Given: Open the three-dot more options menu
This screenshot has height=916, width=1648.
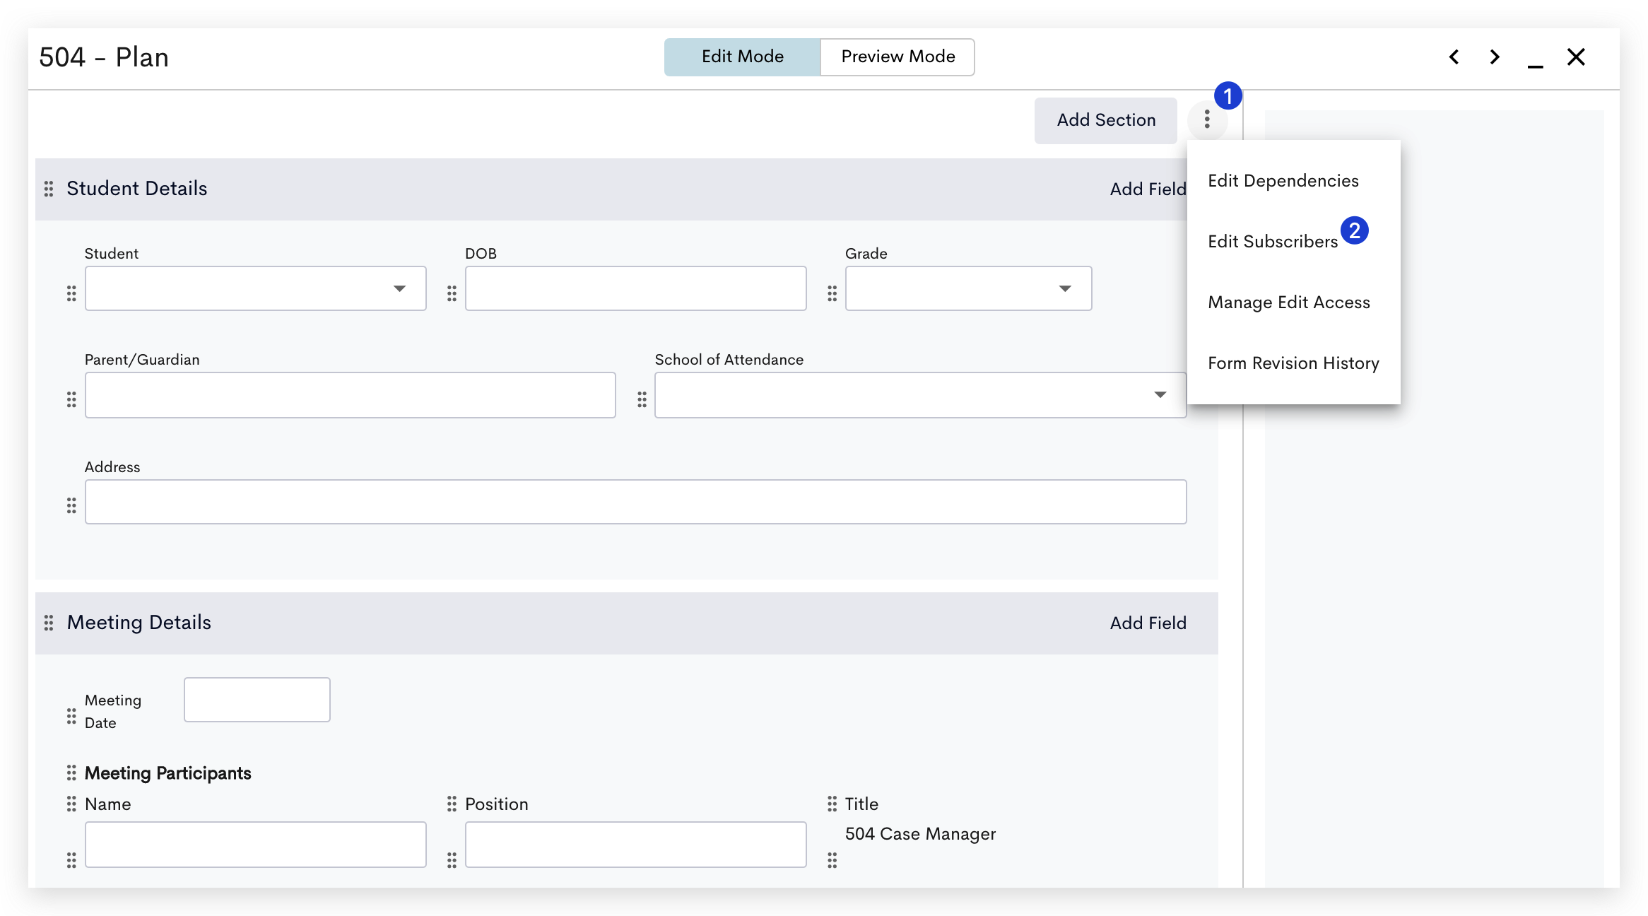Looking at the screenshot, I should [x=1207, y=119].
